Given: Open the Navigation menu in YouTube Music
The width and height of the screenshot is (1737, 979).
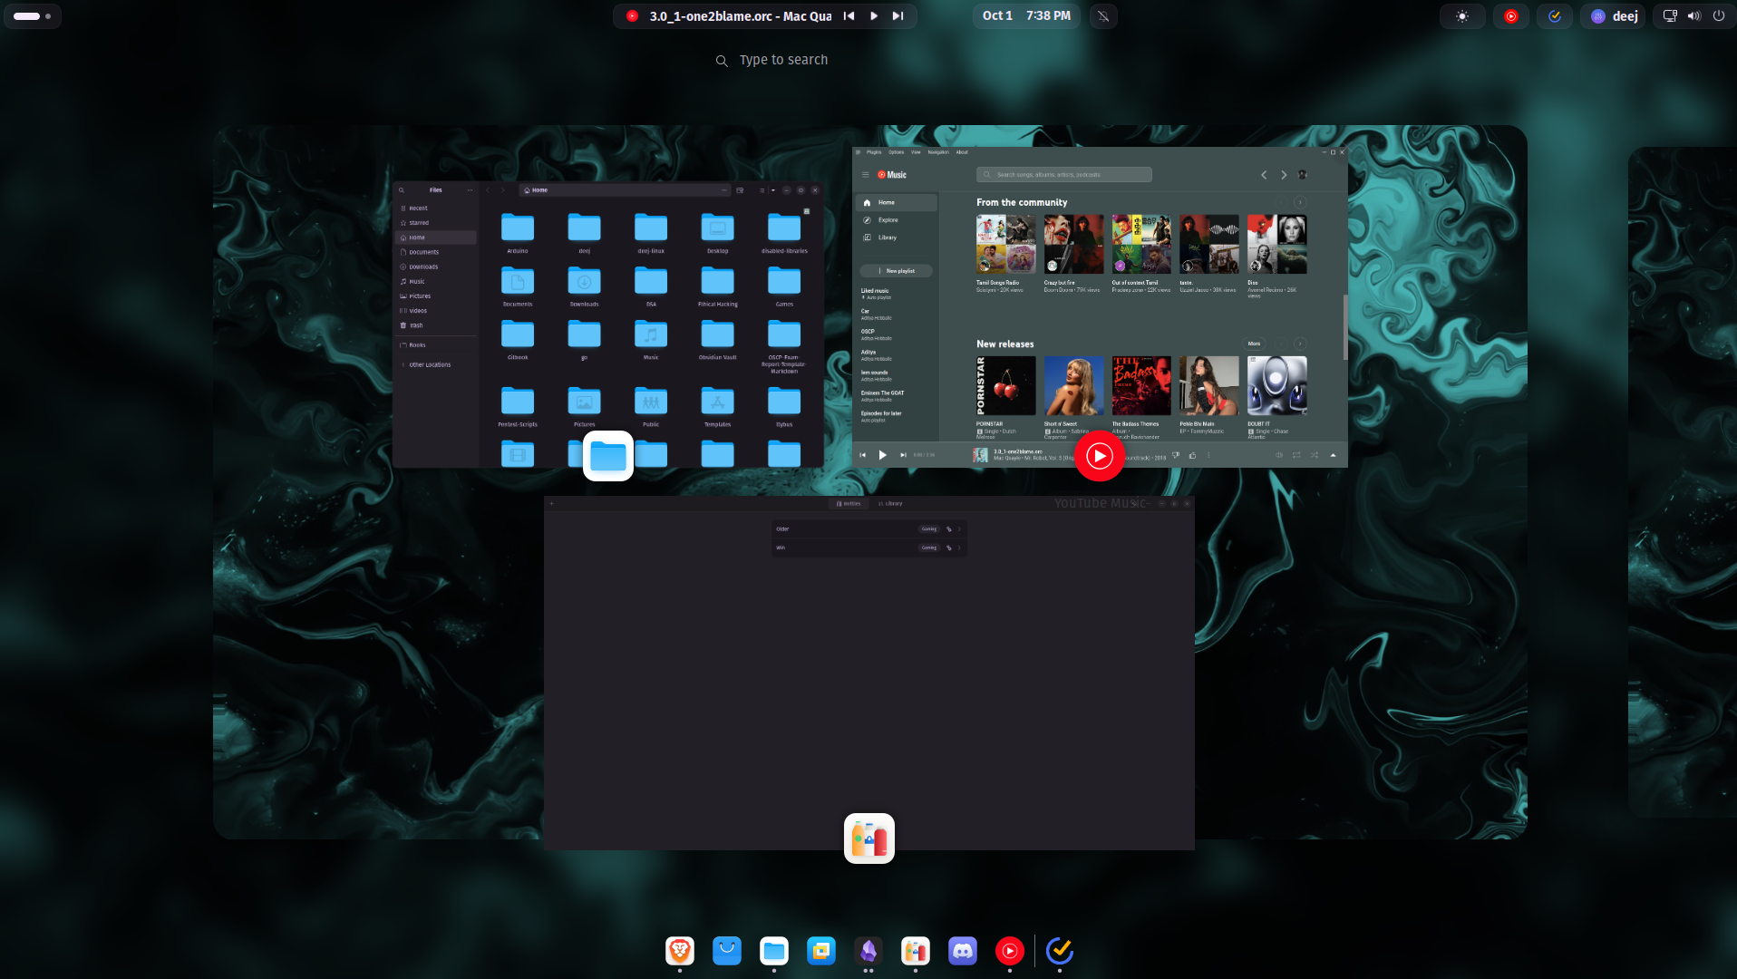Looking at the screenshot, I should pyautogui.click(x=938, y=152).
